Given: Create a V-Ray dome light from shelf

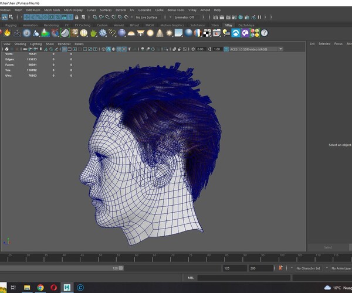Looking at the screenshot, I should pyautogui.click(x=131, y=33).
